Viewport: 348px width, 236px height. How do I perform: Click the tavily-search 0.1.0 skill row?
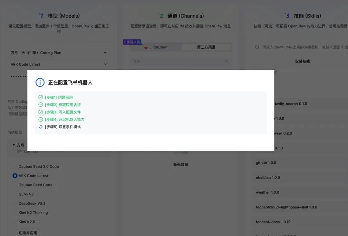click(x=311, y=104)
